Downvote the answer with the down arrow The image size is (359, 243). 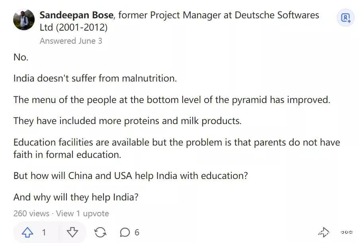tap(72, 233)
